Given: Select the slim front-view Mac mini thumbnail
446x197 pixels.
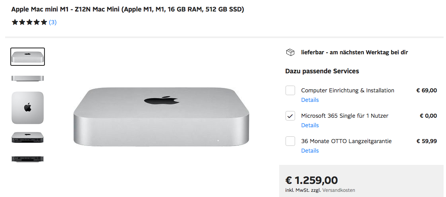Looking at the screenshot, I should tap(27, 78).
